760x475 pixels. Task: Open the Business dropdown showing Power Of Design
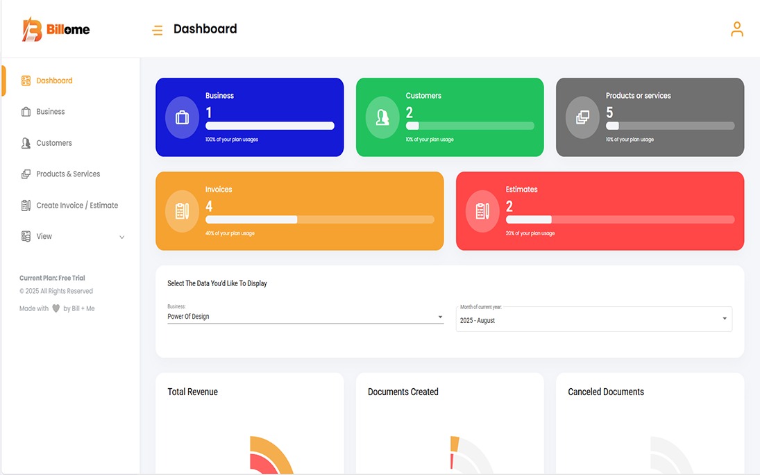coord(305,317)
